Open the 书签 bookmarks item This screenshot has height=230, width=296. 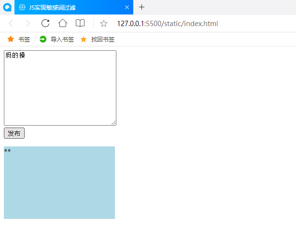pyautogui.click(x=18, y=39)
